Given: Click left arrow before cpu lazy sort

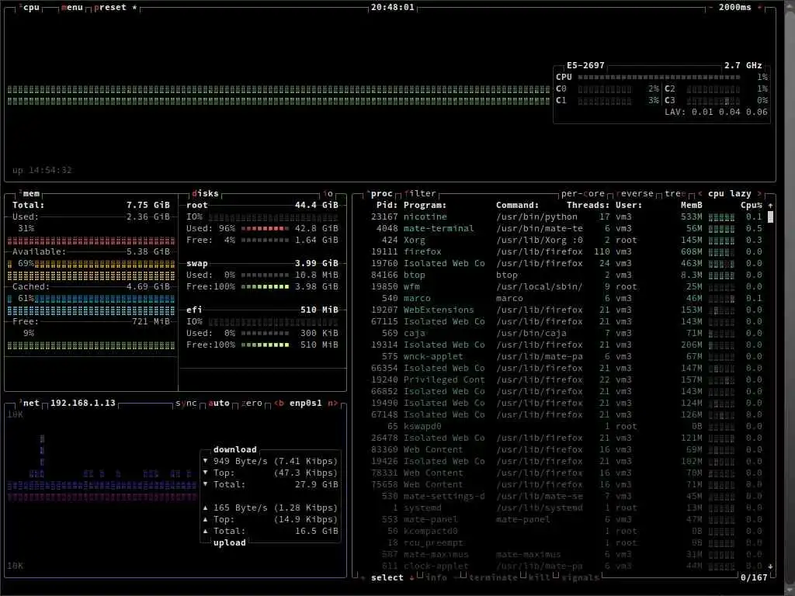Looking at the screenshot, I should point(700,193).
